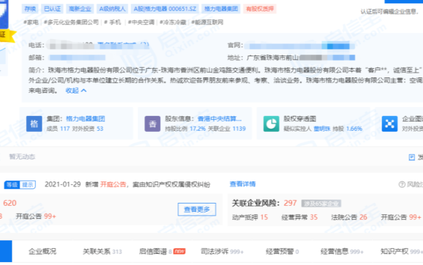Click the 查看更多 button
The width and height of the screenshot is (423, 265).
[197, 209]
